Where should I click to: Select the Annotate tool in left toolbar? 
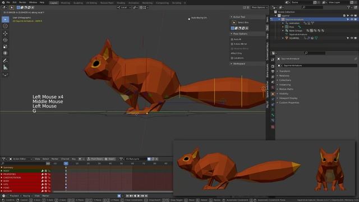pyautogui.click(x=5, y=61)
